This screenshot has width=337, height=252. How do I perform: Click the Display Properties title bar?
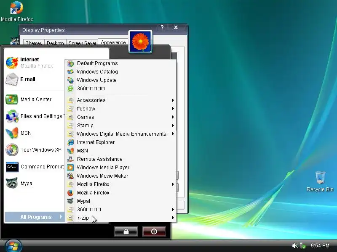tap(88, 30)
